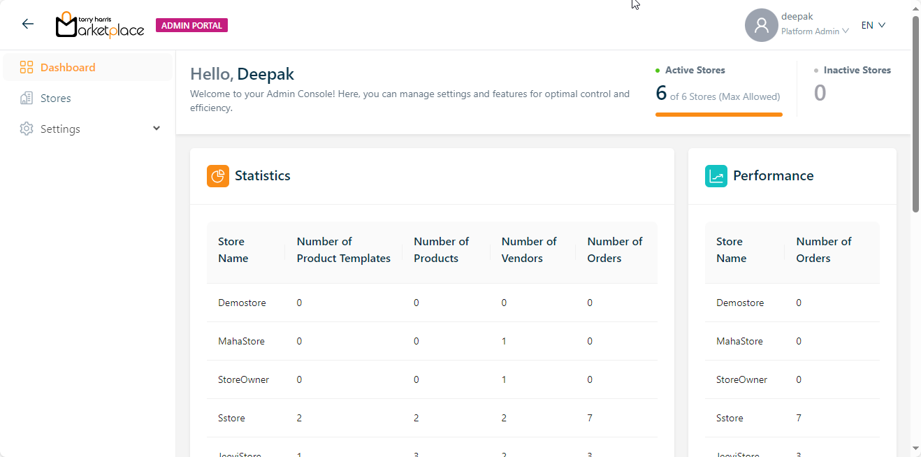Screen dimensions: 921x457
Task: Click the Number of Vendors column header
Action: (x=529, y=249)
